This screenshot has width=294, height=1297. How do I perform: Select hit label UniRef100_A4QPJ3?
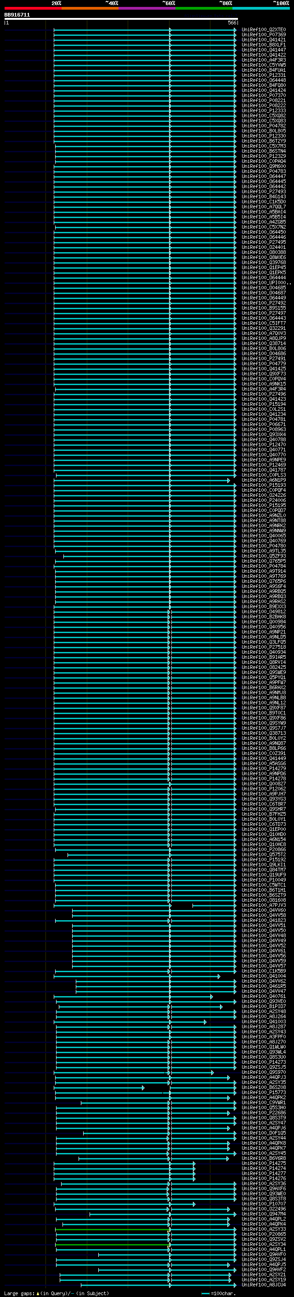click(x=264, y=1077)
